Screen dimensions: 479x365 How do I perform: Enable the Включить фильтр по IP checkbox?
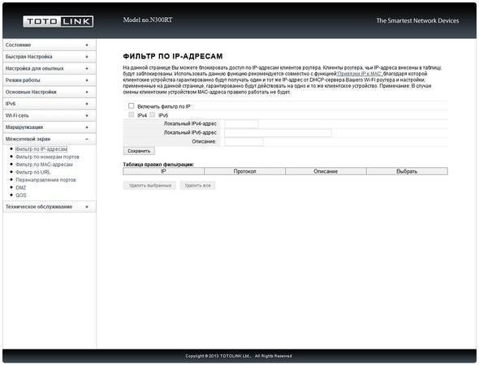tap(132, 106)
